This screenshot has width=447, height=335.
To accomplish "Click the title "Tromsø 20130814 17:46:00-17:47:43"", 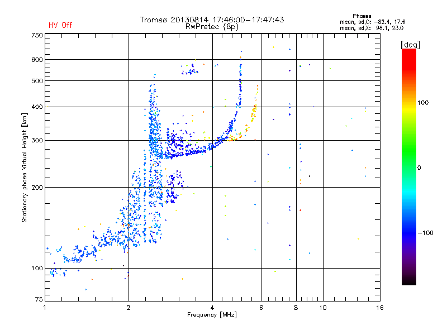I will click(x=212, y=20).
